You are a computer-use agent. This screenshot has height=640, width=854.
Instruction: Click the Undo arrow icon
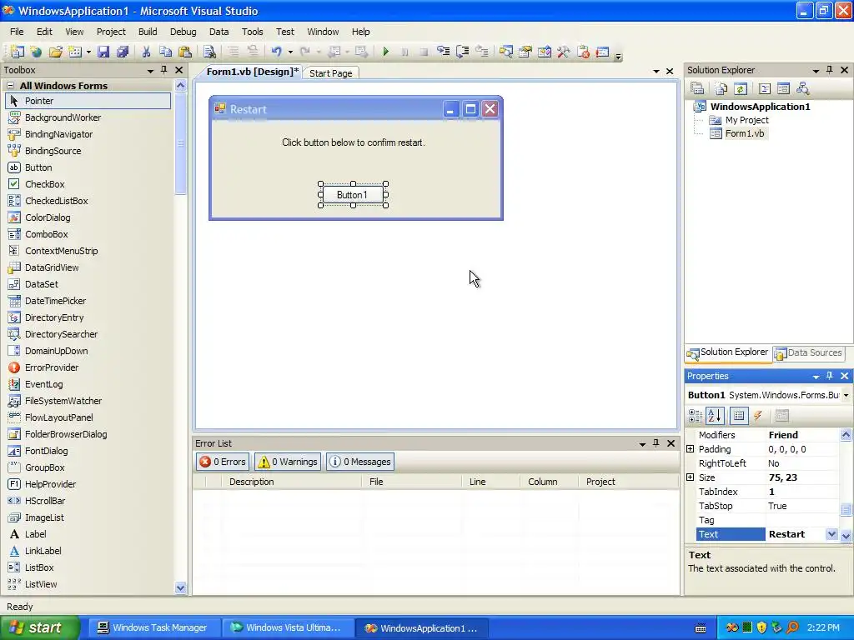coord(277,52)
